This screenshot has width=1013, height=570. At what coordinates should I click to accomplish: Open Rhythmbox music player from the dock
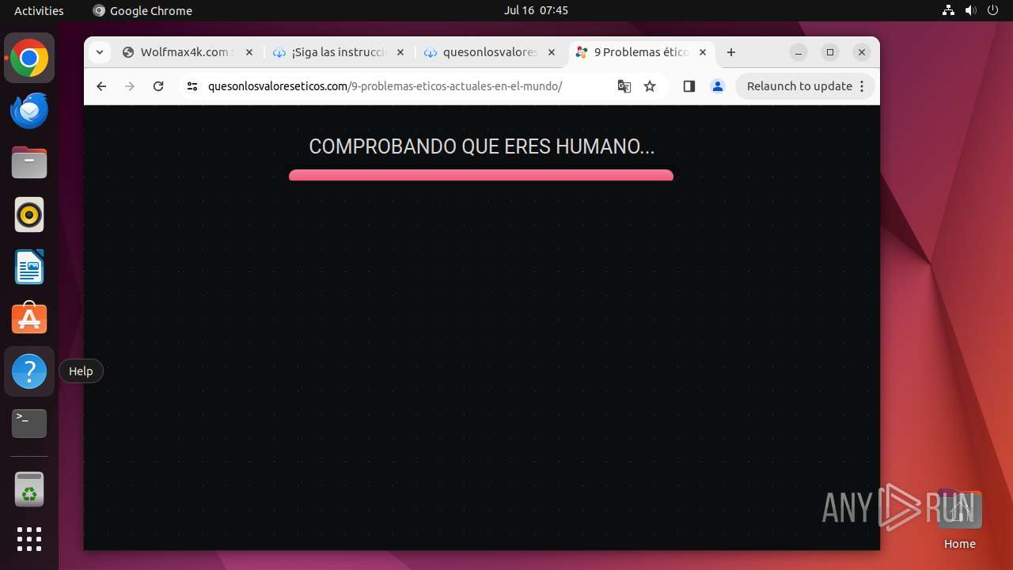coord(29,215)
